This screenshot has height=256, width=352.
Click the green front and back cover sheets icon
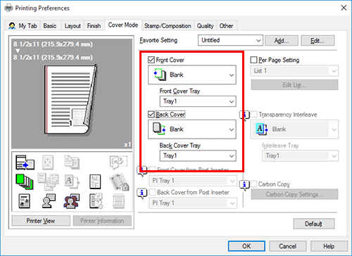(x=25, y=181)
